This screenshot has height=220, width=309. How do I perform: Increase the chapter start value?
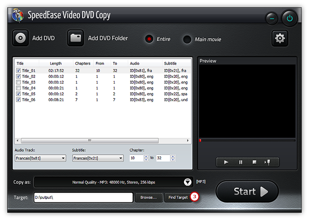[146, 157]
